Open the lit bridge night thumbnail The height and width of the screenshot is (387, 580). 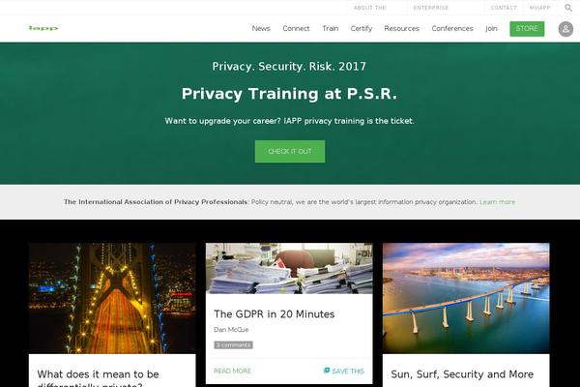(112, 298)
